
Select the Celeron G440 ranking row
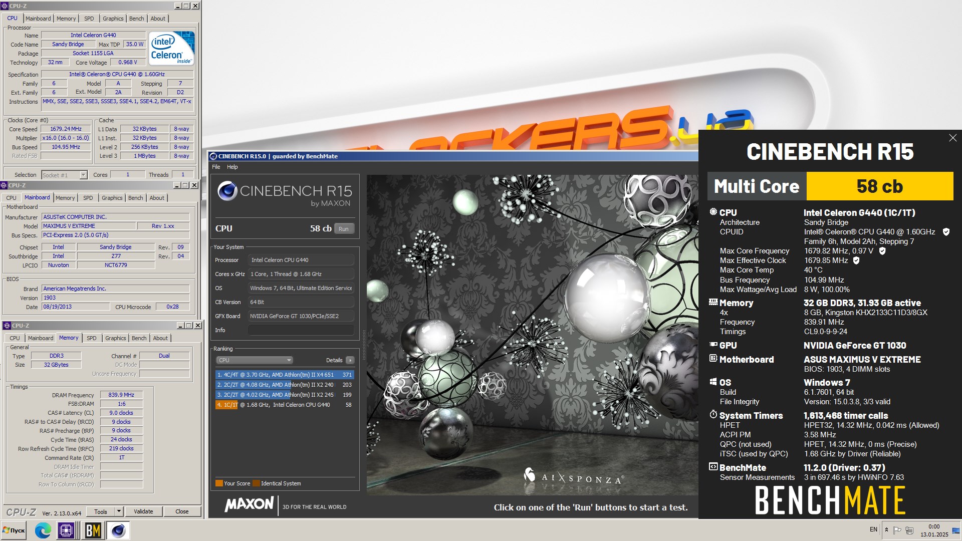click(285, 405)
